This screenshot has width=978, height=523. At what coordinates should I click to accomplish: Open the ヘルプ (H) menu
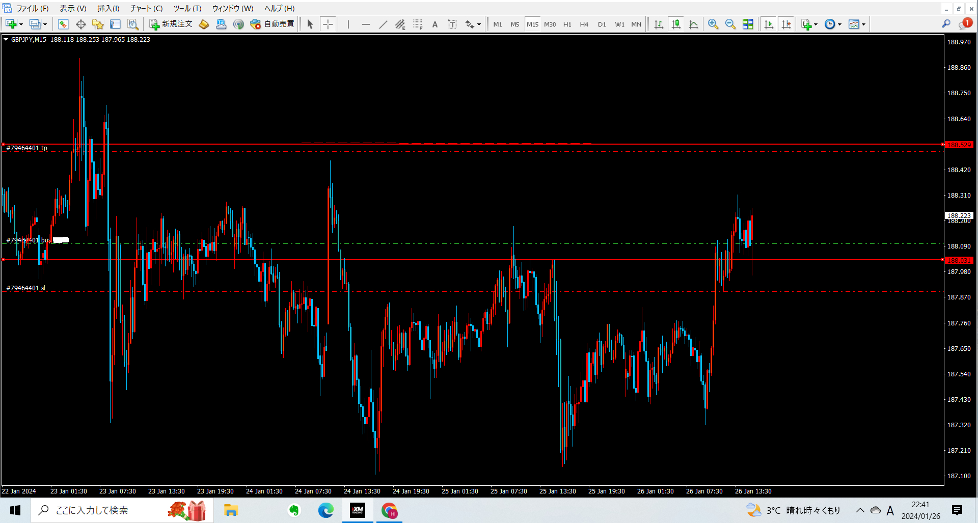[x=280, y=8]
